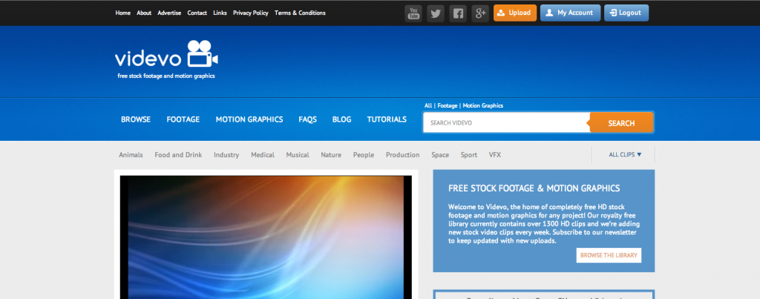Click the Videvo camera logo

pyautogui.click(x=166, y=54)
